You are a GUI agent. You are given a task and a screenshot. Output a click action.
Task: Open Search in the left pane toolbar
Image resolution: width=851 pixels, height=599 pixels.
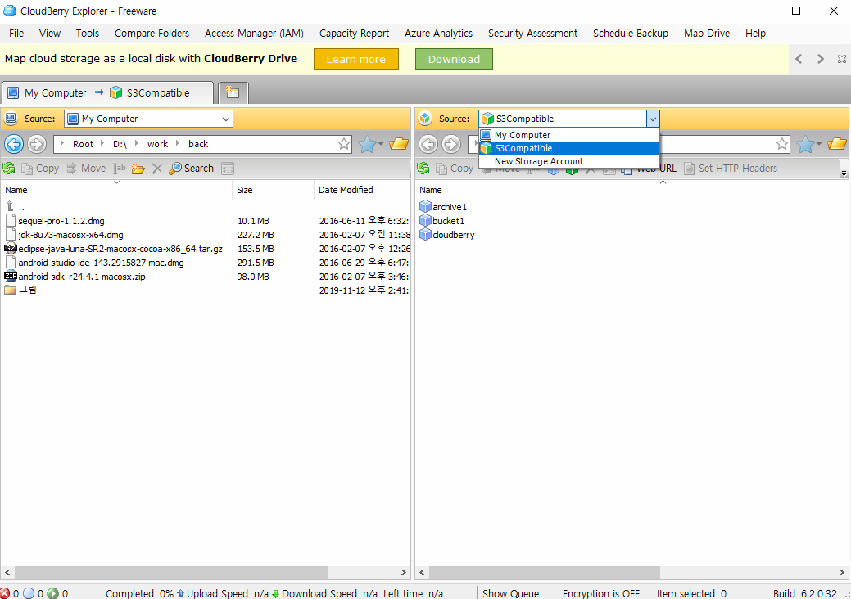191,169
